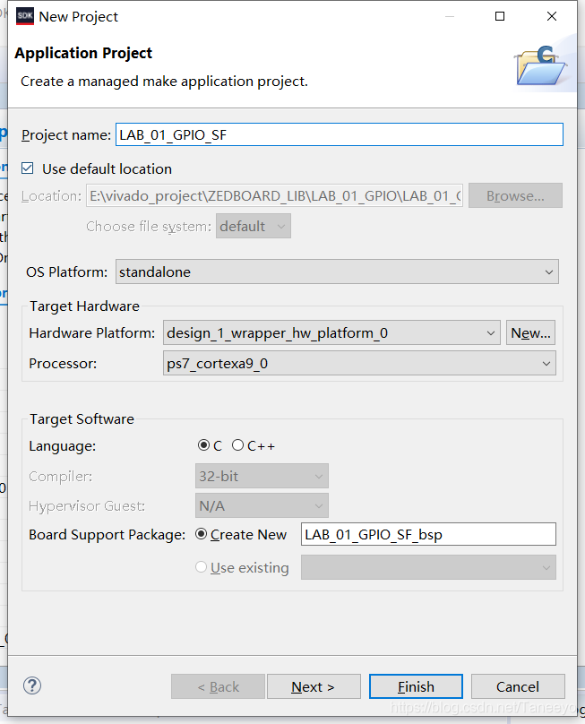Select Create New board support package

point(201,534)
